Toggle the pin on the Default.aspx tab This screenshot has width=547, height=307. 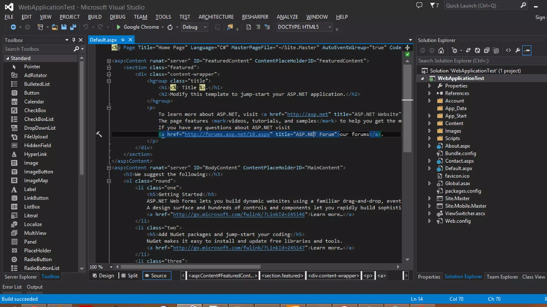click(123, 40)
